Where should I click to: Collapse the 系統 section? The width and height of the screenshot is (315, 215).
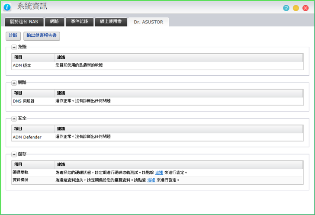click(14, 47)
